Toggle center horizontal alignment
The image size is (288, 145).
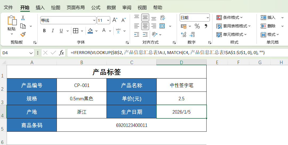pyautogui.click(x=145, y=26)
